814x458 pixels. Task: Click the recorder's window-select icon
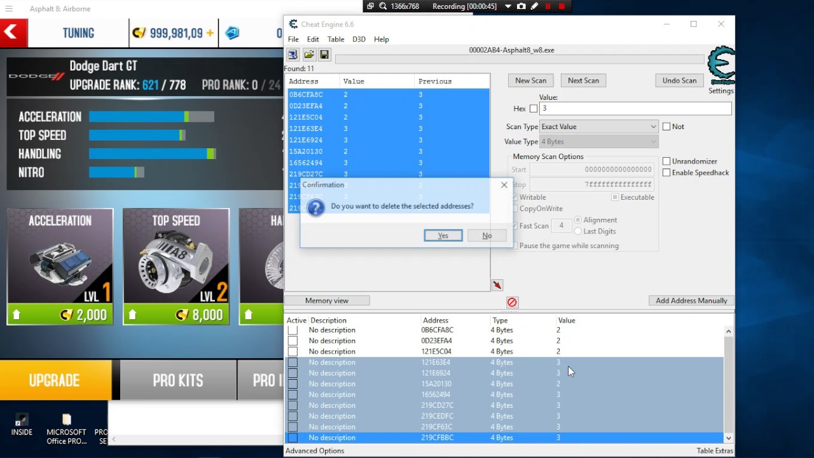tap(370, 6)
